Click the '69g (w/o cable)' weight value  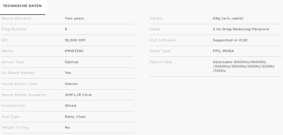(x=228, y=18)
